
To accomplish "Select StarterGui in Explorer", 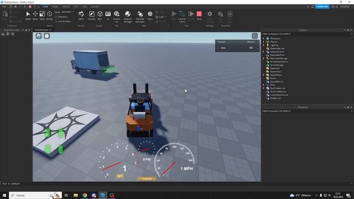I will coord(275,69).
